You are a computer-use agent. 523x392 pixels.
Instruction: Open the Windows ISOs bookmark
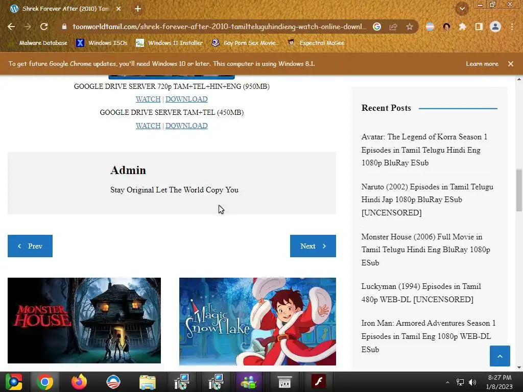102,43
